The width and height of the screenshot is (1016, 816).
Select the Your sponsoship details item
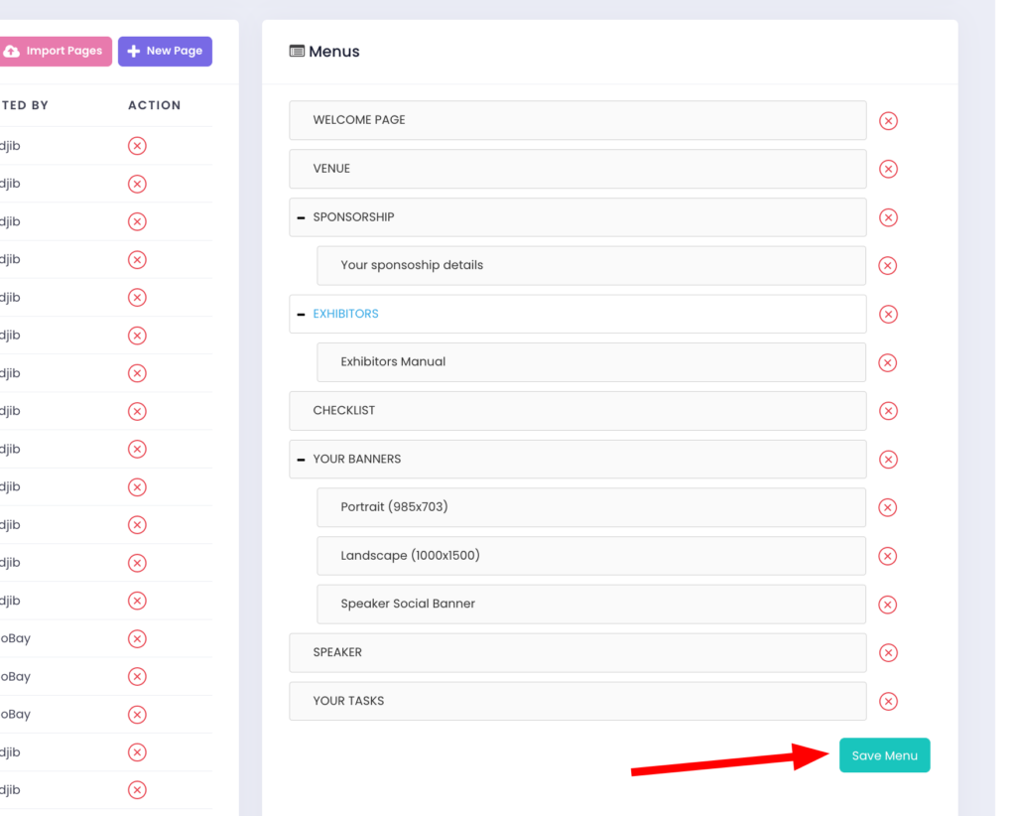(x=412, y=265)
